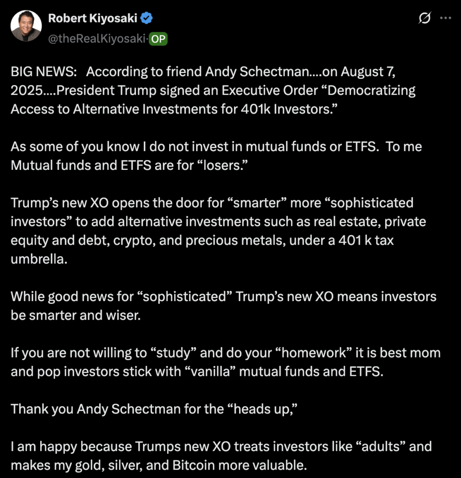Click the 'While good news for' paragraph
461x478 pixels.
pos(223,306)
